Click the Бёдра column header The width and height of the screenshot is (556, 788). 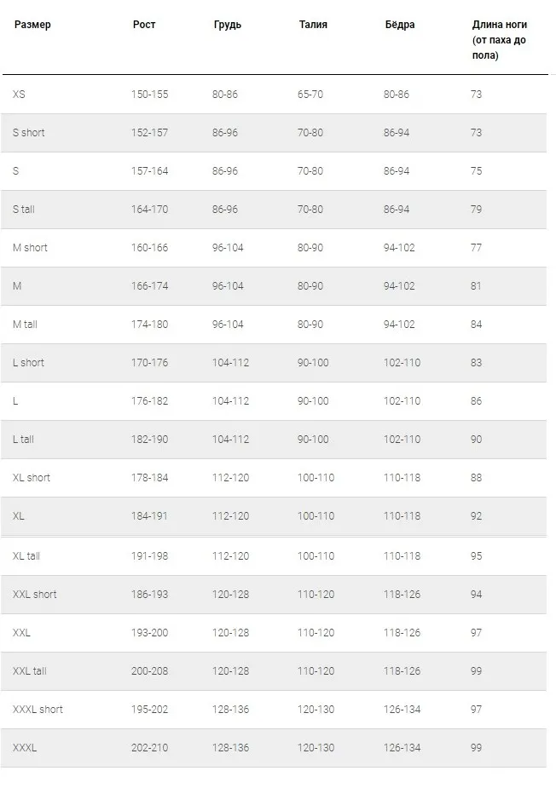[400, 25]
